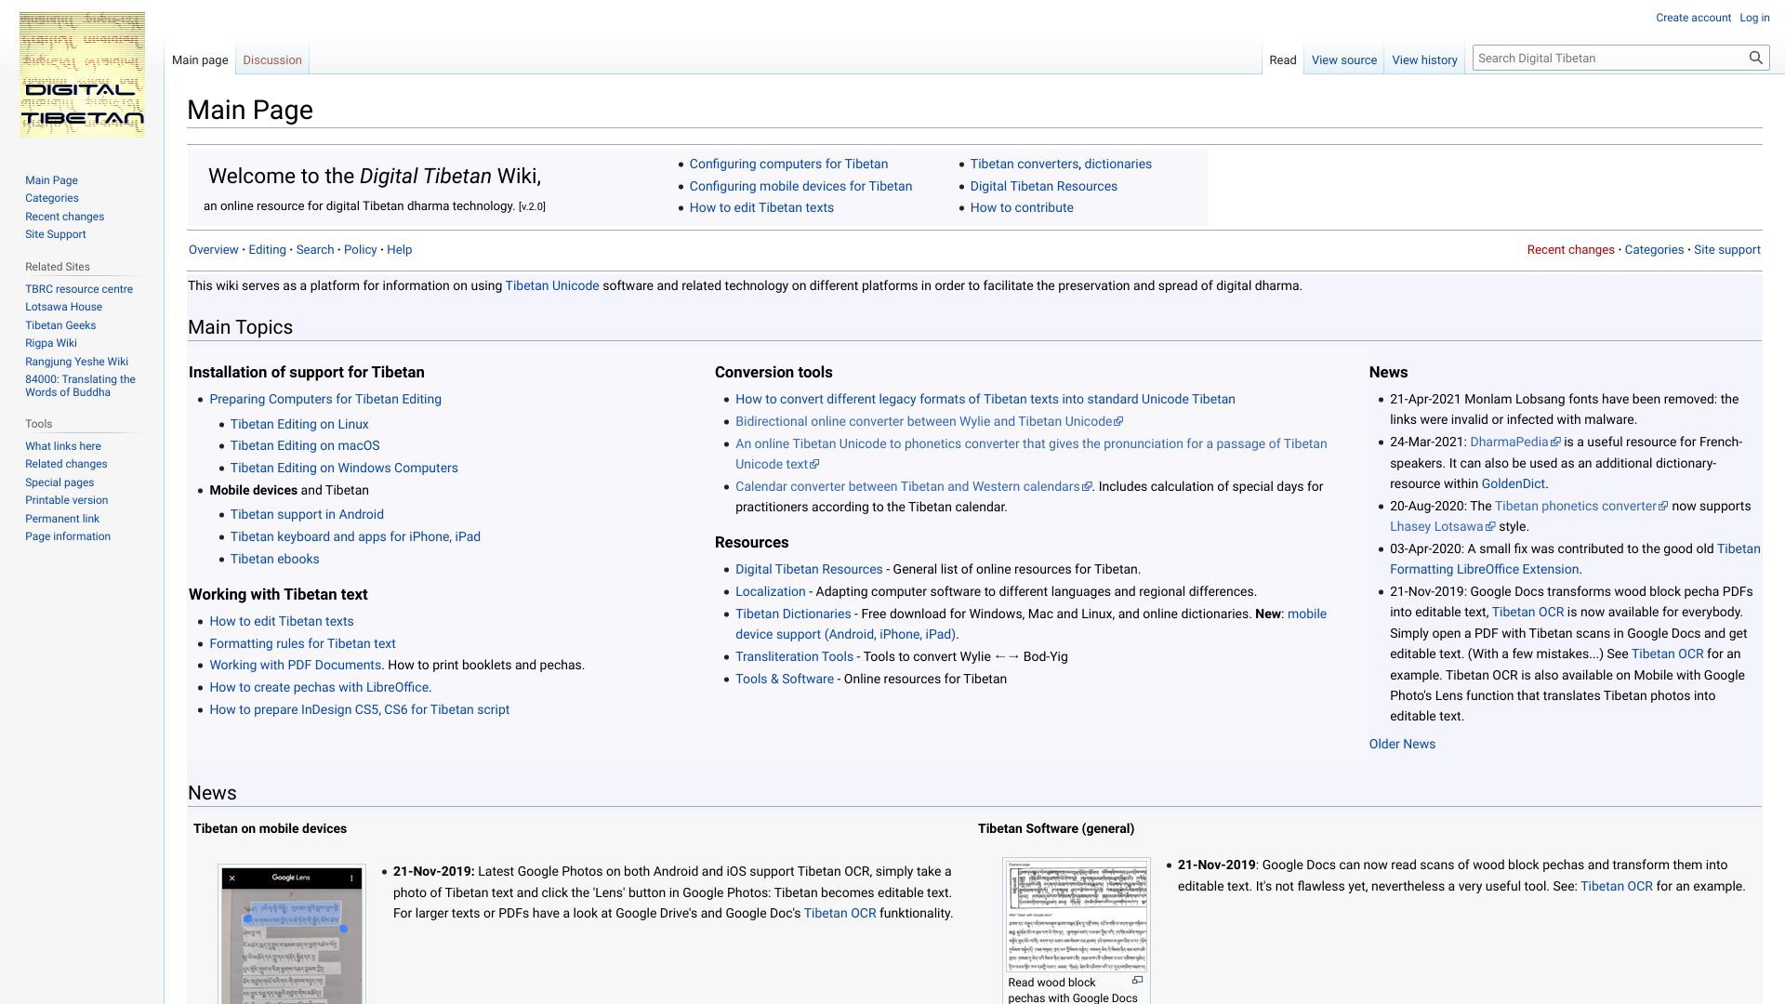Open Tibetan support in Android
The height and width of the screenshot is (1004, 1785).
(x=307, y=514)
